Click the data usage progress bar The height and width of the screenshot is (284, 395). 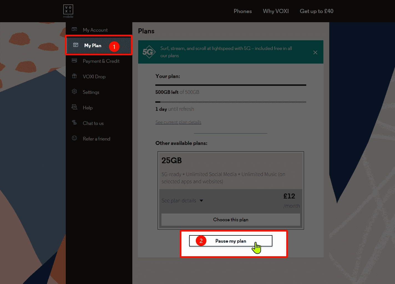pyautogui.click(x=231, y=85)
